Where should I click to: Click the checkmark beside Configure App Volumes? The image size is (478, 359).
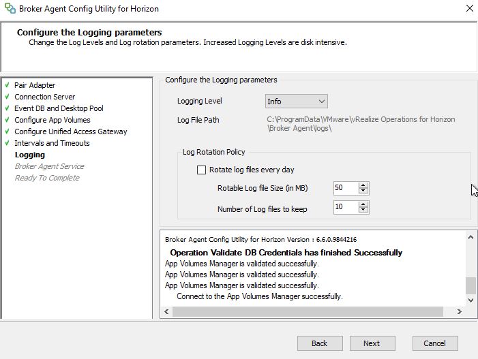tap(8, 120)
